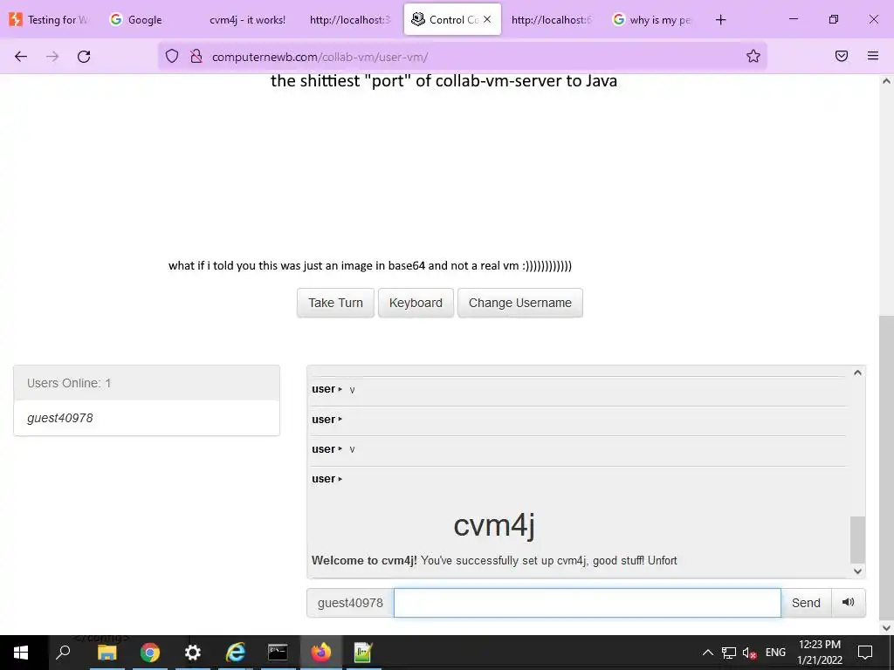This screenshot has width=894, height=670.
Task: Click the collab-vm-server to Java heading
Action: pyautogui.click(x=444, y=81)
